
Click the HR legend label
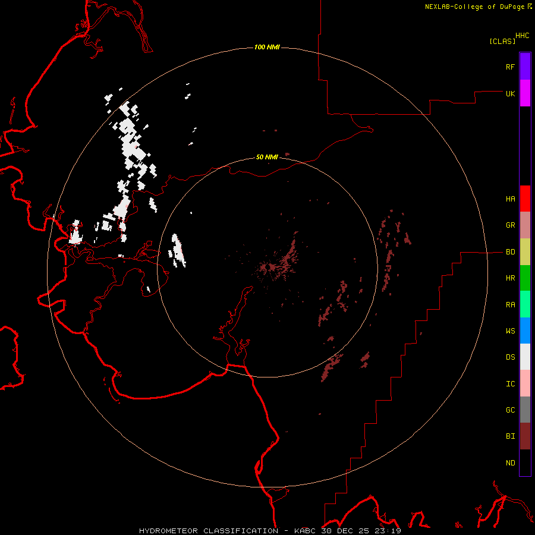[510, 278]
